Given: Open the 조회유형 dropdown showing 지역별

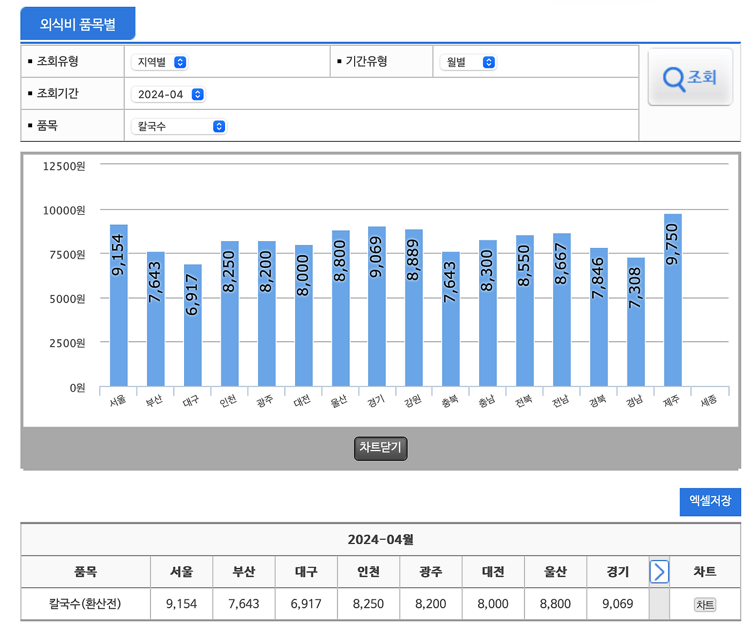Looking at the screenshot, I should pos(159,62).
